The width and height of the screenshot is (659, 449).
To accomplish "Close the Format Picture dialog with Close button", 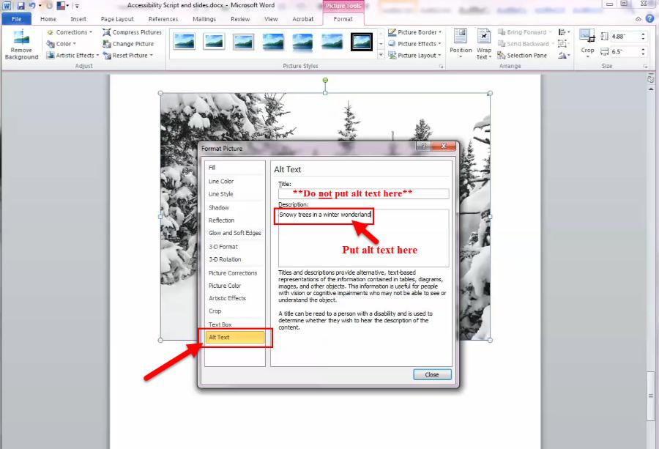I will [431, 374].
